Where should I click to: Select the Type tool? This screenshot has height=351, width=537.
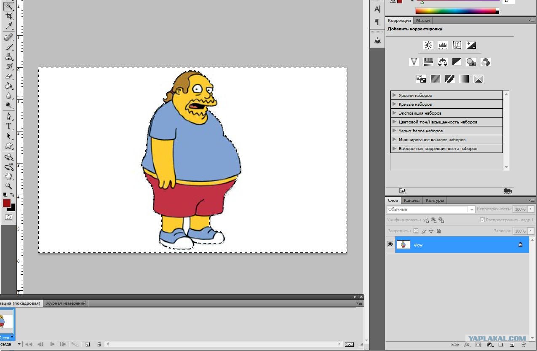(x=9, y=126)
